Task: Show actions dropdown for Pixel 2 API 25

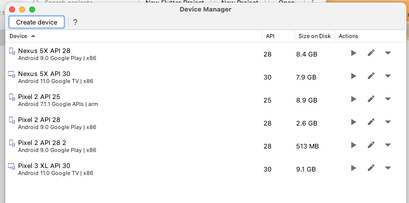Action: click(387, 99)
